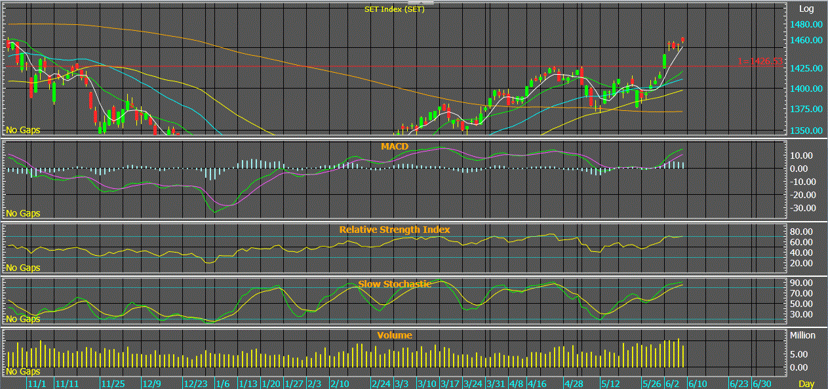828x389 pixels.
Task: Click the 2/10 date label
Action: click(339, 383)
